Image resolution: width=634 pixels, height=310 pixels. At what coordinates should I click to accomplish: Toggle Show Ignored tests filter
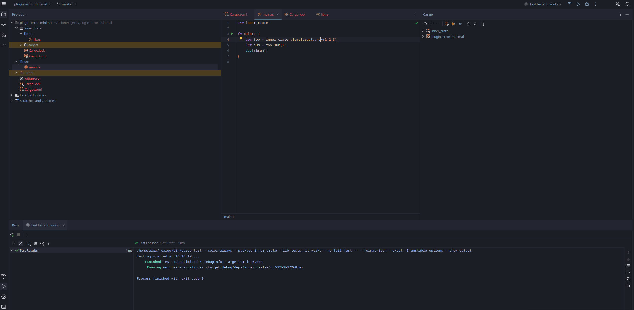(21, 243)
